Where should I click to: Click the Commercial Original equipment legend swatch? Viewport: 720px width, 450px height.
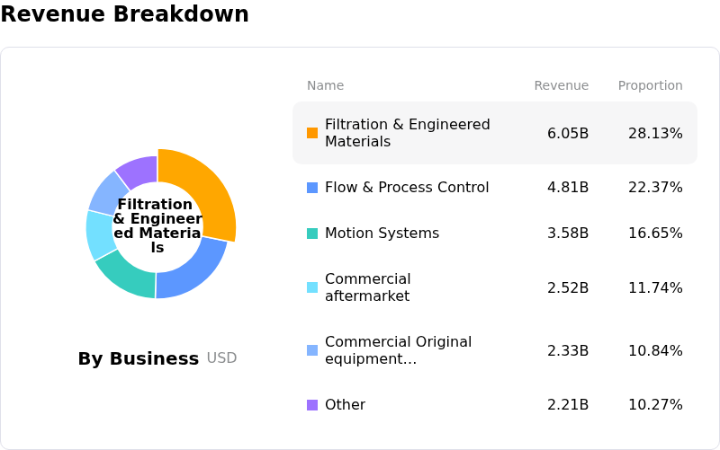(x=312, y=350)
